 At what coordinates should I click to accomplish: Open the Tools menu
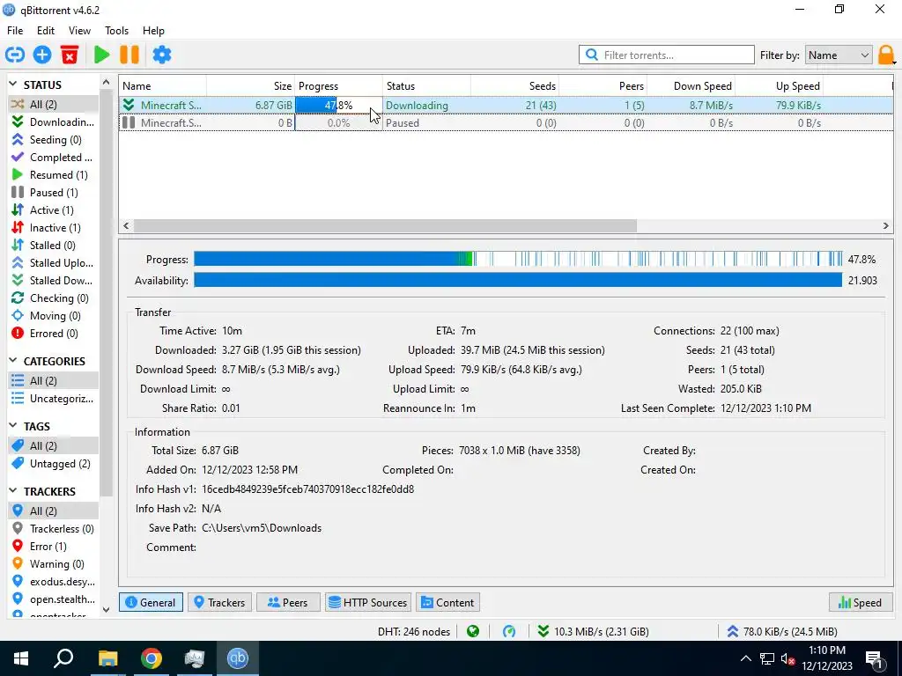[117, 31]
